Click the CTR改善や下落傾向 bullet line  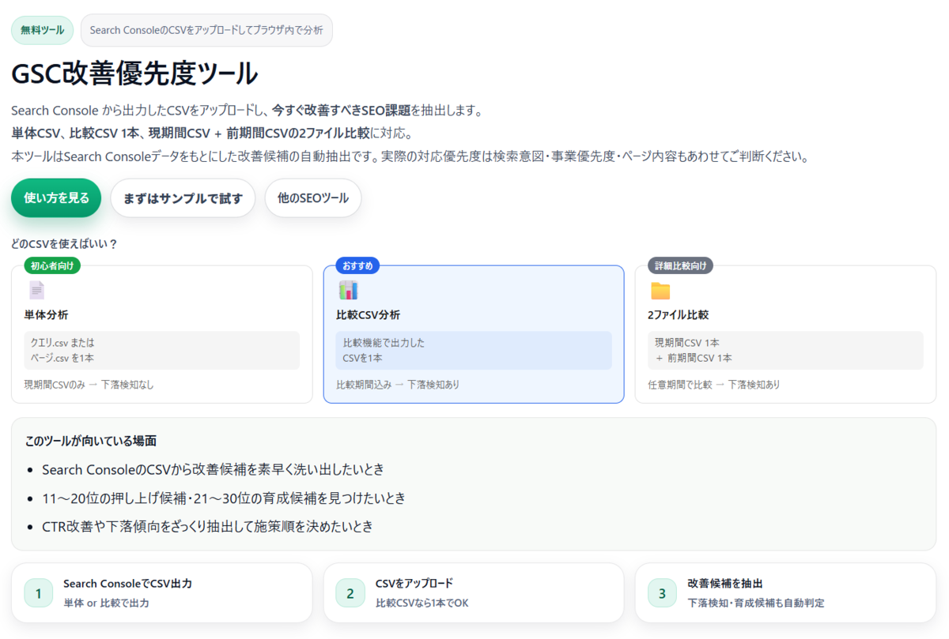207,526
